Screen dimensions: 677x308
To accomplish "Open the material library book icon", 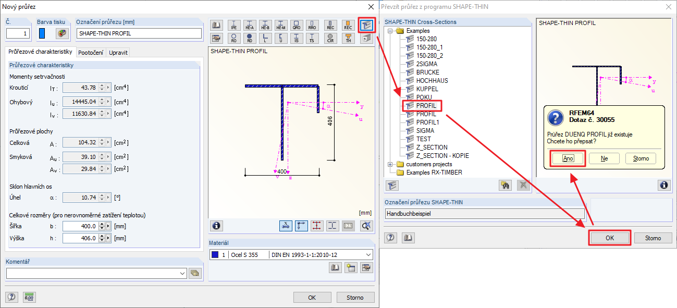I will (336, 268).
